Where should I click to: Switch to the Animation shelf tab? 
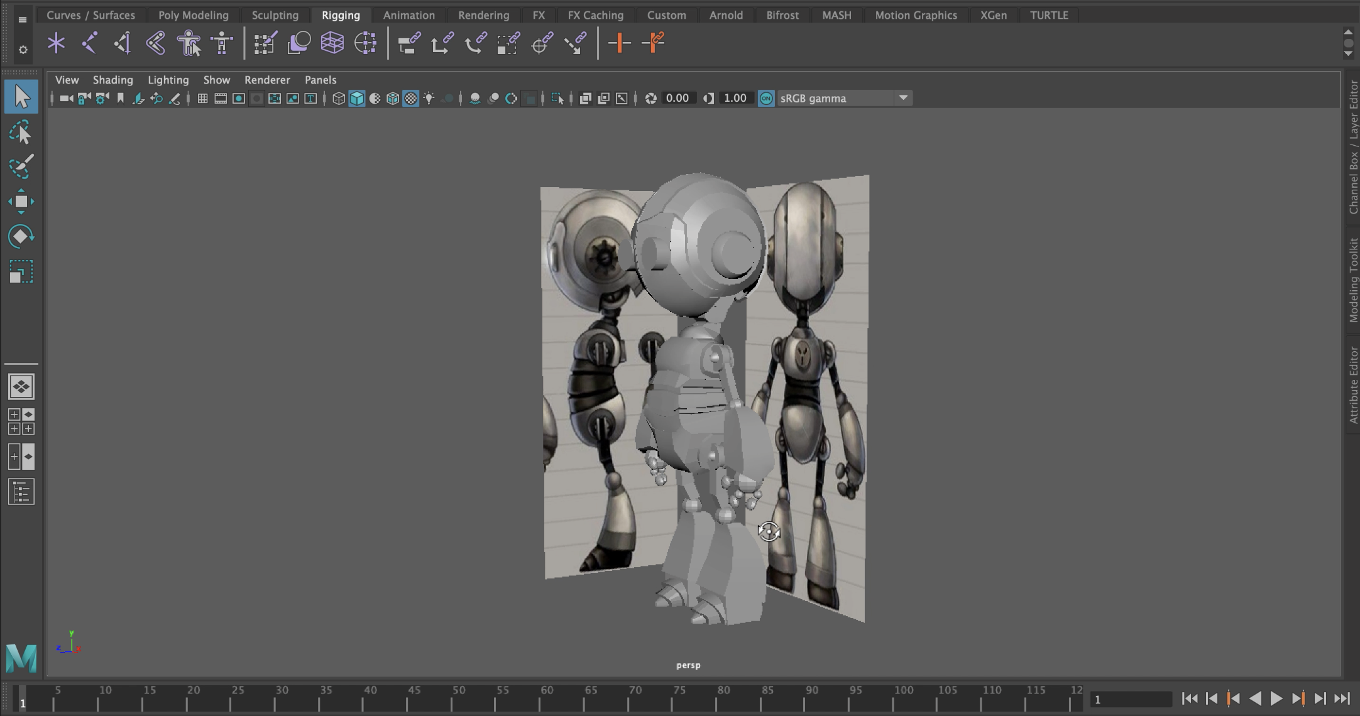click(409, 15)
